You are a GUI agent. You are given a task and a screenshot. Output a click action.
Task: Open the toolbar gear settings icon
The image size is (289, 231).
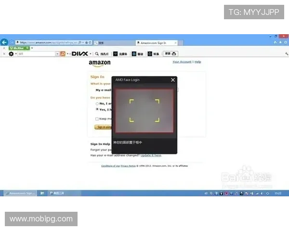[x=11, y=54]
